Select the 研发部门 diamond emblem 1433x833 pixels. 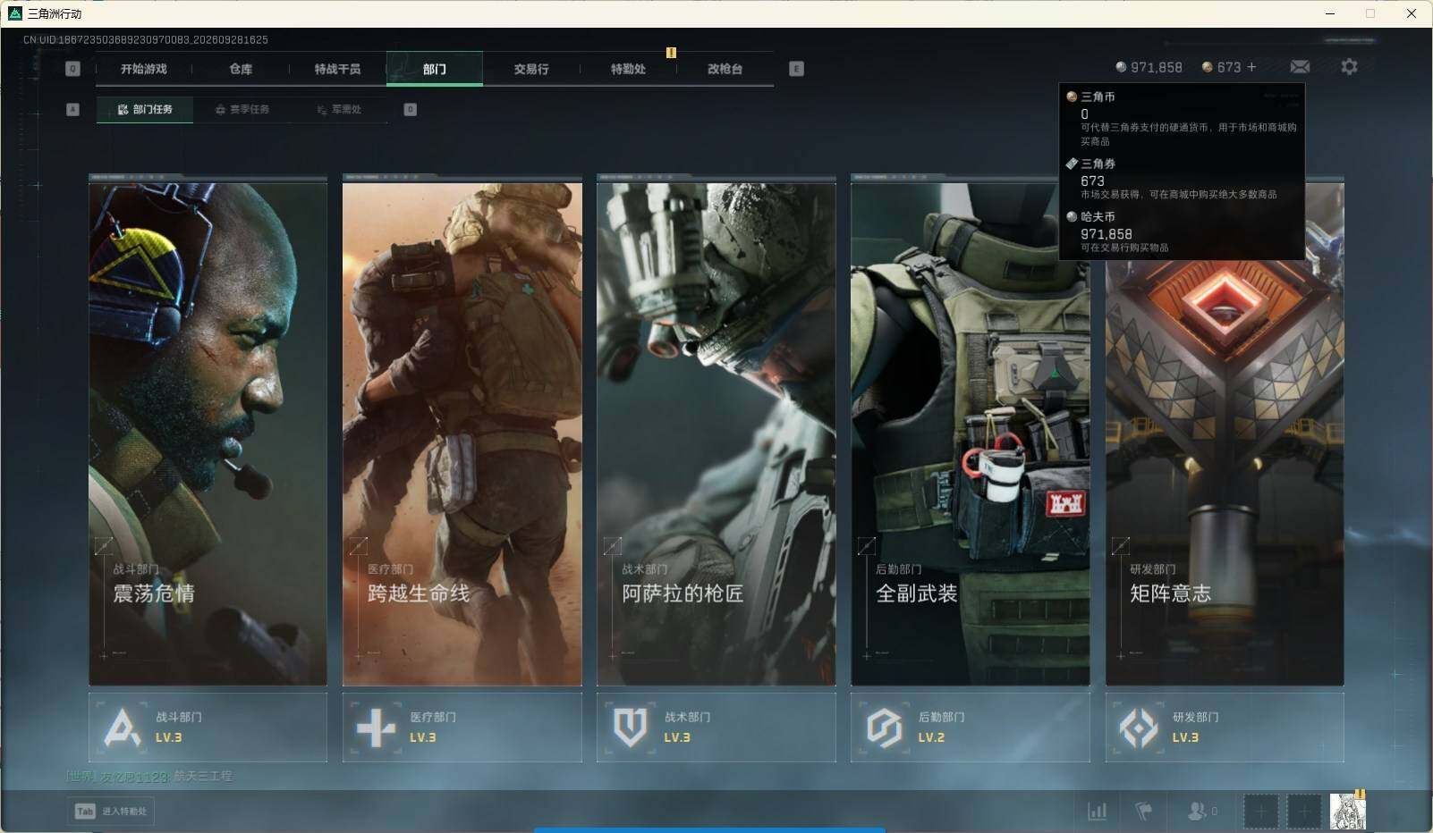1139,728
